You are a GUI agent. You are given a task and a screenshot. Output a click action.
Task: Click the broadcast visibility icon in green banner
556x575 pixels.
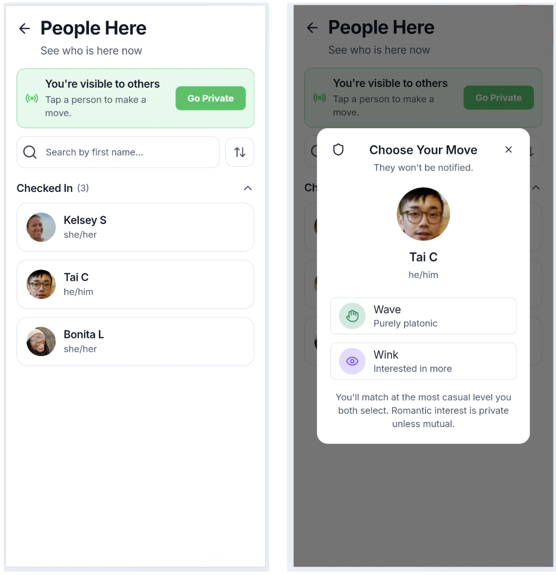click(32, 98)
